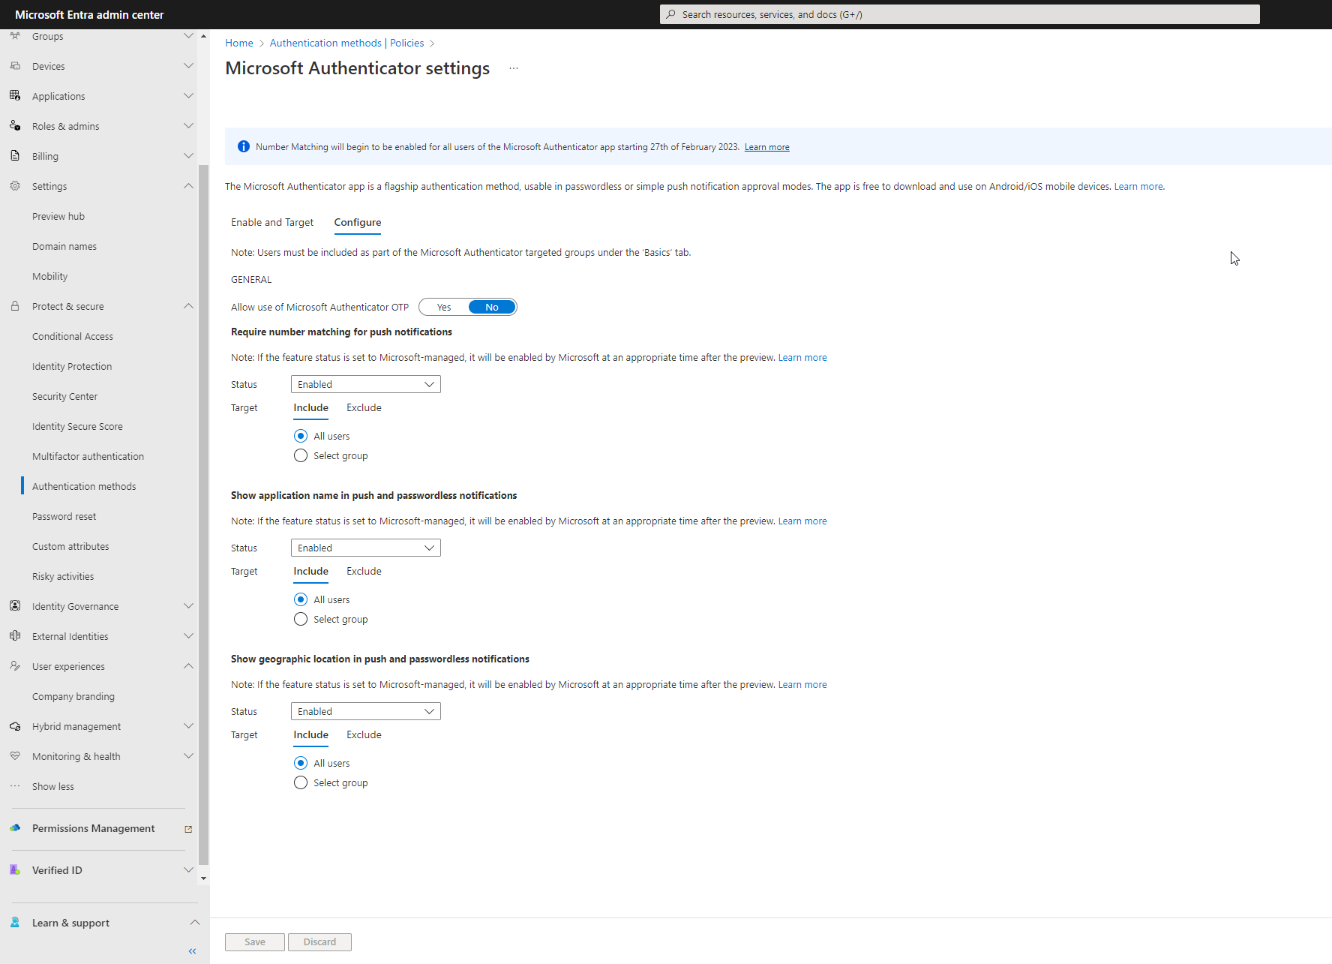Click the Identity Governance icon

pos(15,605)
